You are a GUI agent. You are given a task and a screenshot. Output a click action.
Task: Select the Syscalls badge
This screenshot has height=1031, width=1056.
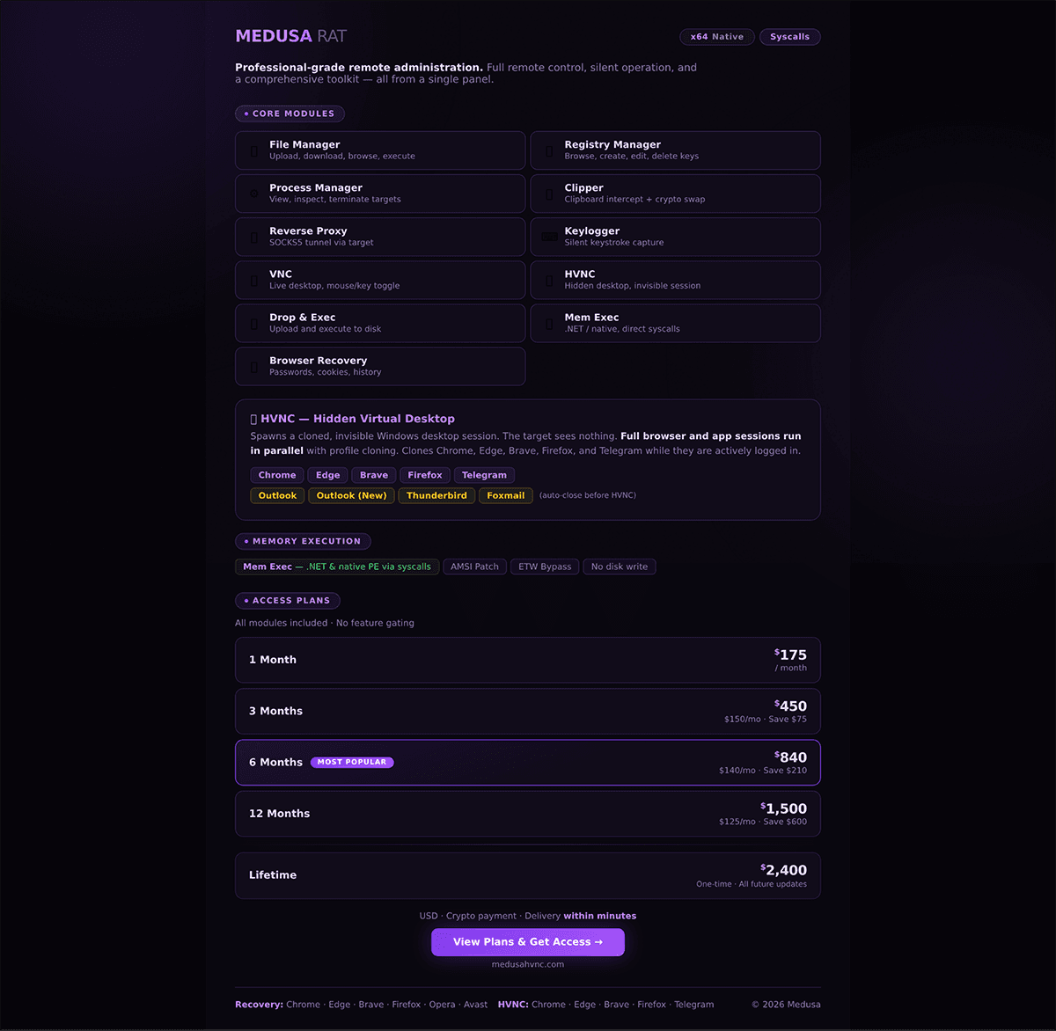point(789,37)
